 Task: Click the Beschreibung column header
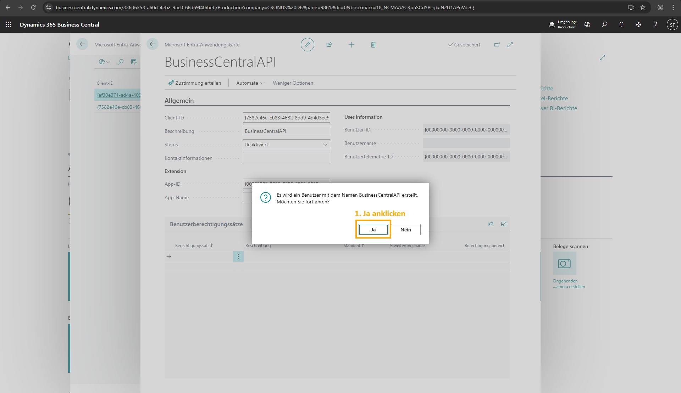(x=258, y=246)
